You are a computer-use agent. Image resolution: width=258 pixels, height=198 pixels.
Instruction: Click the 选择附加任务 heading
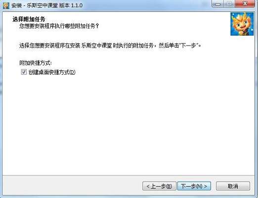coord(29,19)
